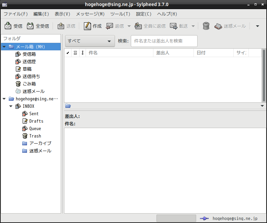The height and width of the screenshot is (223, 267).
Task: Select the 迷惑メール junk folder under メール箱
Action: (x=30, y=91)
